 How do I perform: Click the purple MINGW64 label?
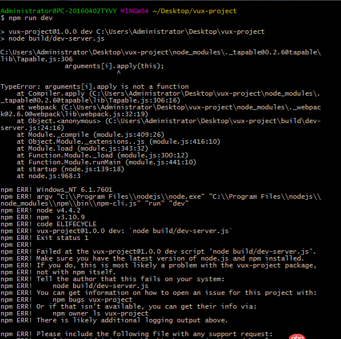coord(134,11)
